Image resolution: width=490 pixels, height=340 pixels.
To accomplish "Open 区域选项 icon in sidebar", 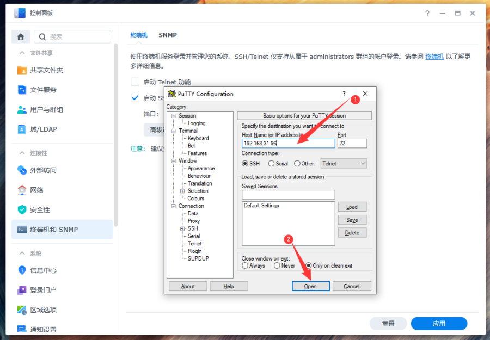I will [x=22, y=310].
